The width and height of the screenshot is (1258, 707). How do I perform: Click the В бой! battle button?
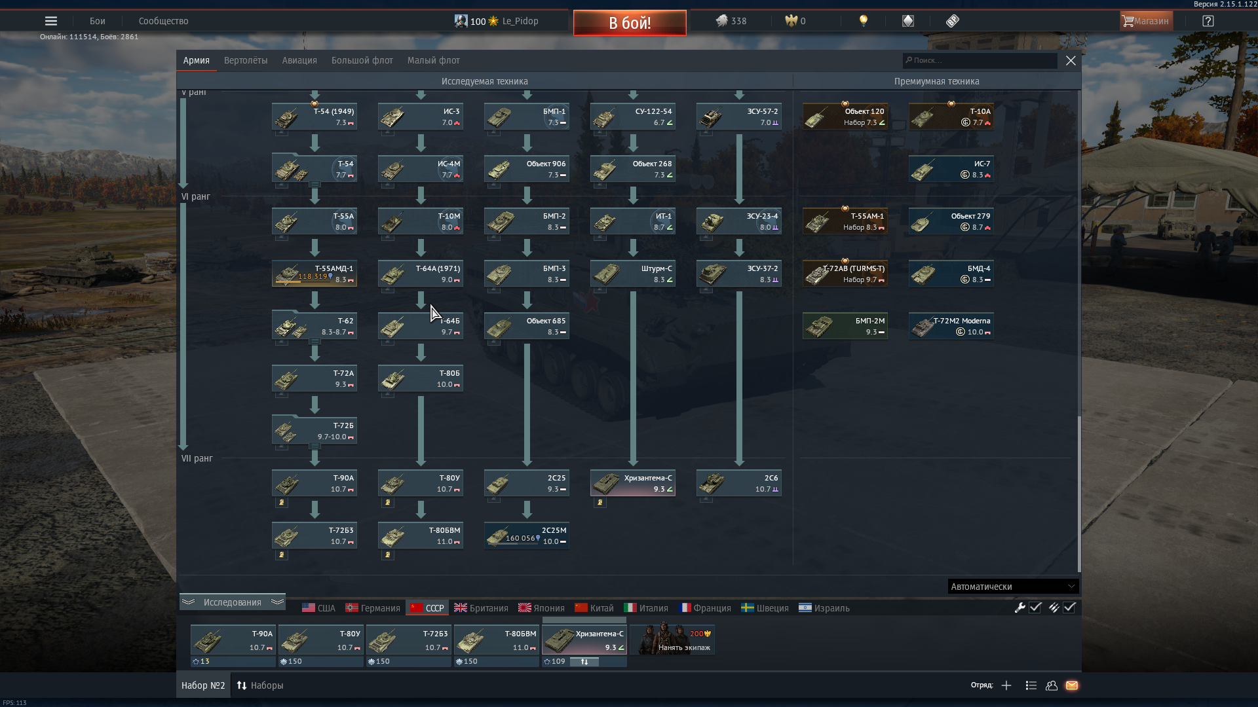pos(630,23)
